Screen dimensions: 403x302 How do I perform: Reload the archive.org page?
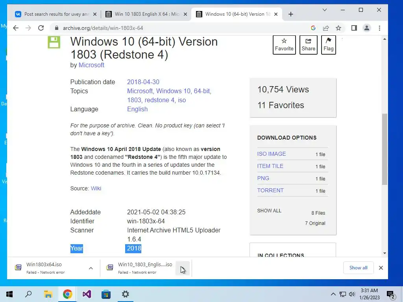(x=41, y=28)
